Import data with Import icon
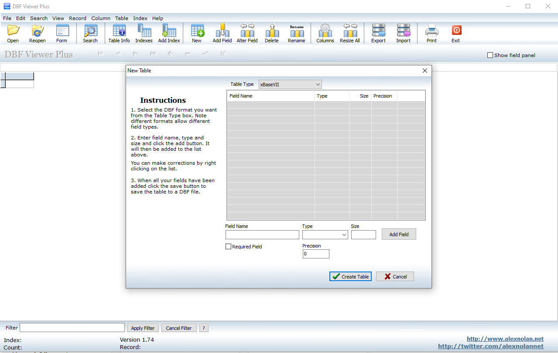Viewport: 558px width, 353px height. pyautogui.click(x=404, y=33)
